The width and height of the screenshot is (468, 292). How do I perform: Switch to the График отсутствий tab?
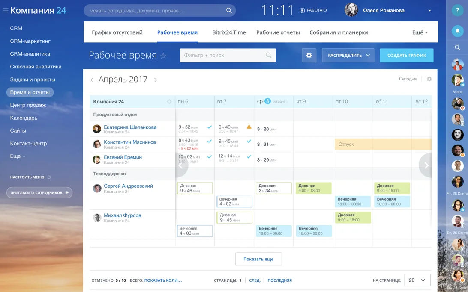(117, 32)
